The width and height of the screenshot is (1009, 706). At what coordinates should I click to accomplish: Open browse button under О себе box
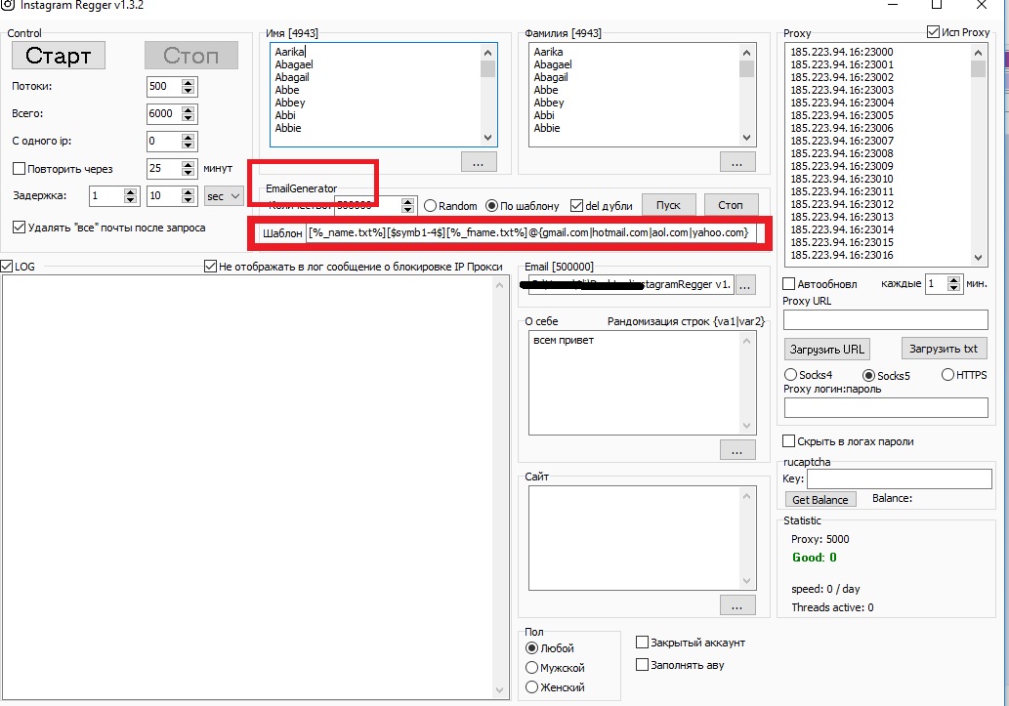coord(737,450)
